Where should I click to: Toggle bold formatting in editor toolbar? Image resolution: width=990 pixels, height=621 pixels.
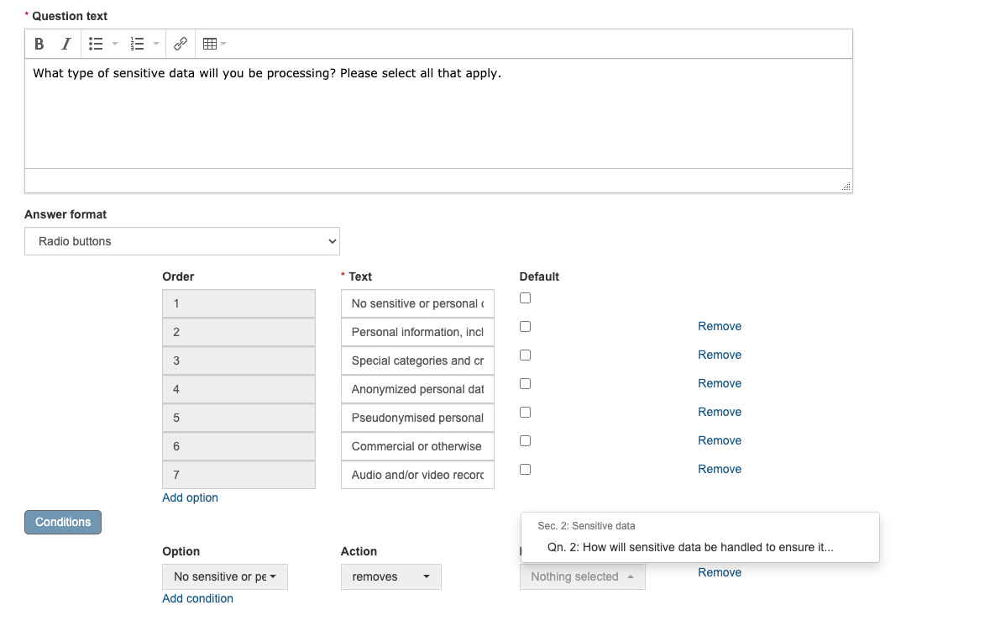pyautogui.click(x=39, y=44)
